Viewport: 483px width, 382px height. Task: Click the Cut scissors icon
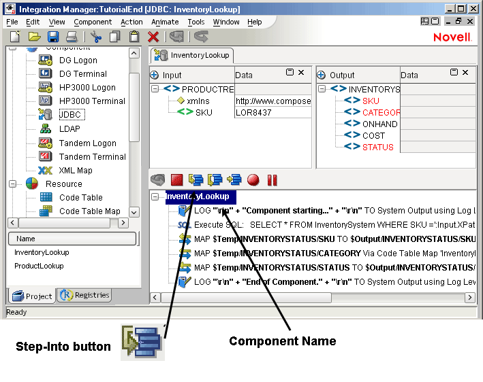[96, 37]
